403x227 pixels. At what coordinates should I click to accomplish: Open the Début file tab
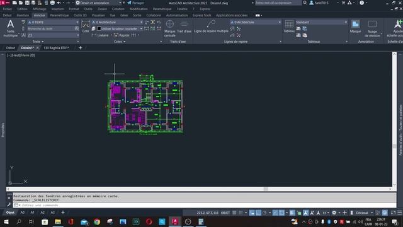point(11,48)
